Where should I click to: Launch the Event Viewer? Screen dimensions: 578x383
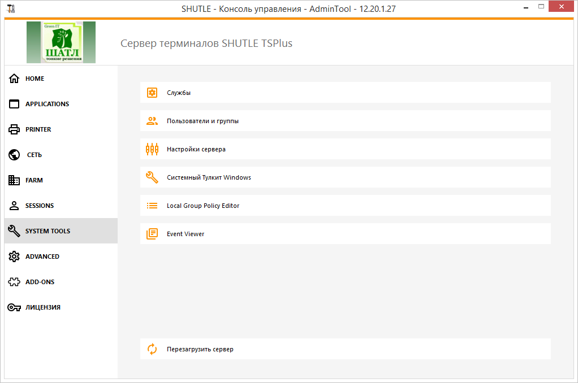(185, 233)
